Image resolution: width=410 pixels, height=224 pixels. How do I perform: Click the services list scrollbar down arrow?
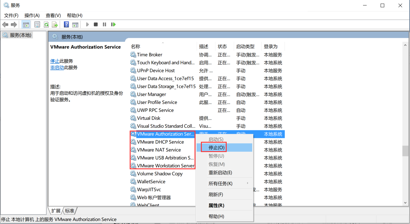click(x=405, y=203)
